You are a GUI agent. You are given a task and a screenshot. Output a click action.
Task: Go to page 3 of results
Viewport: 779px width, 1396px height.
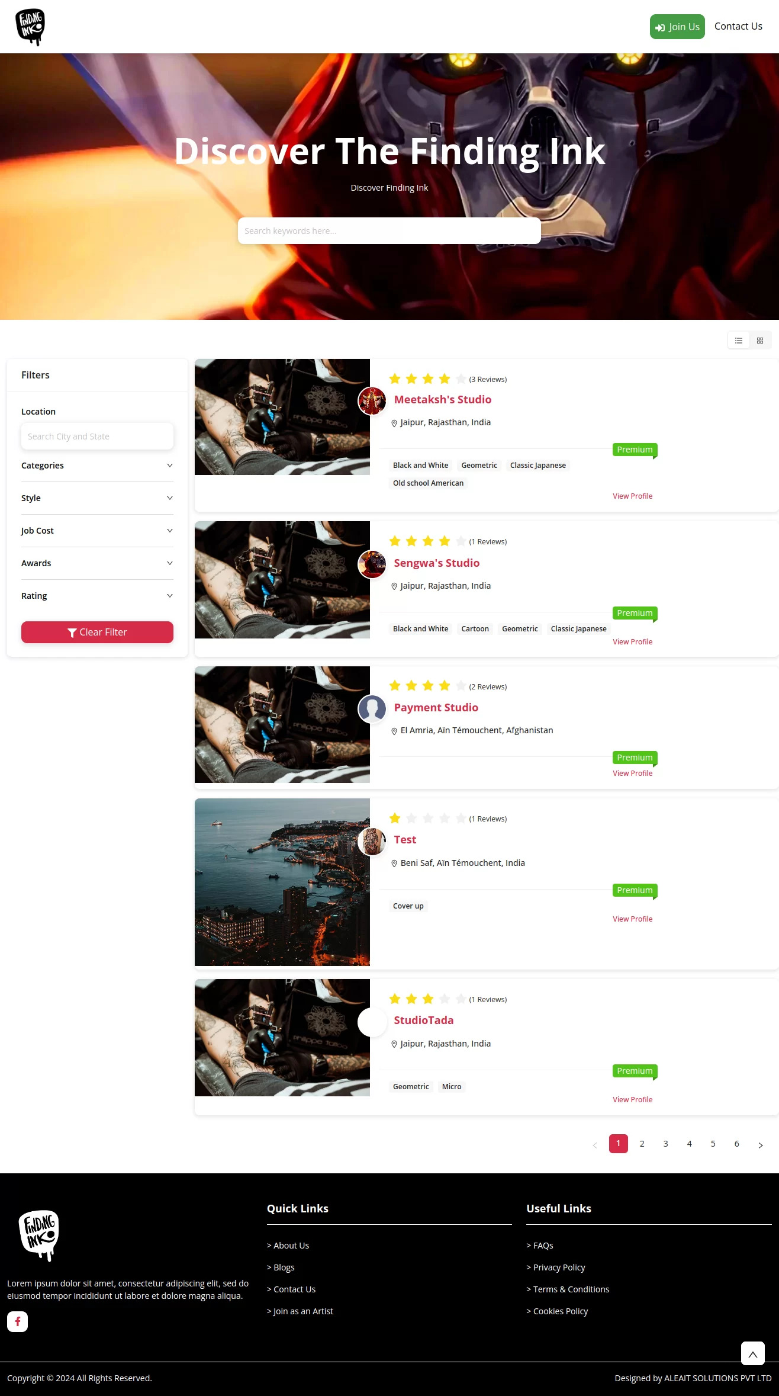[x=666, y=1144]
